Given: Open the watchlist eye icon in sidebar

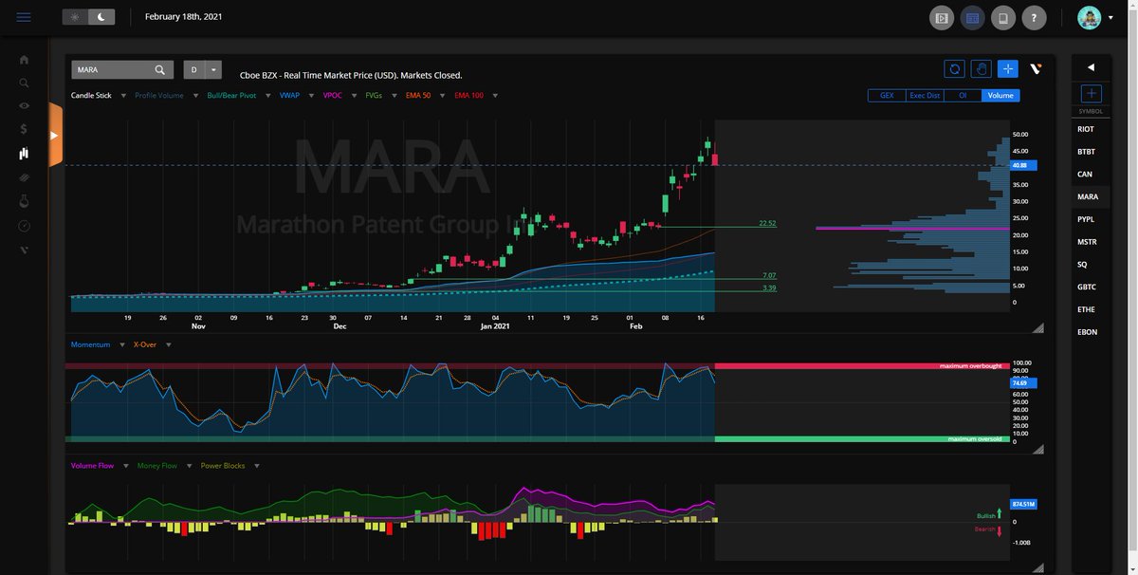Looking at the screenshot, I should click(x=22, y=104).
